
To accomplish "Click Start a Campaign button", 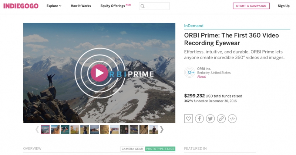I will (251, 6).
